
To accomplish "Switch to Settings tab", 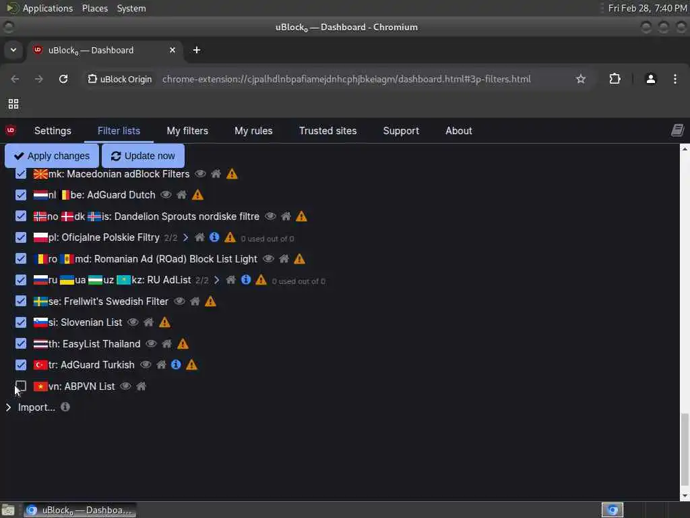I will [53, 131].
